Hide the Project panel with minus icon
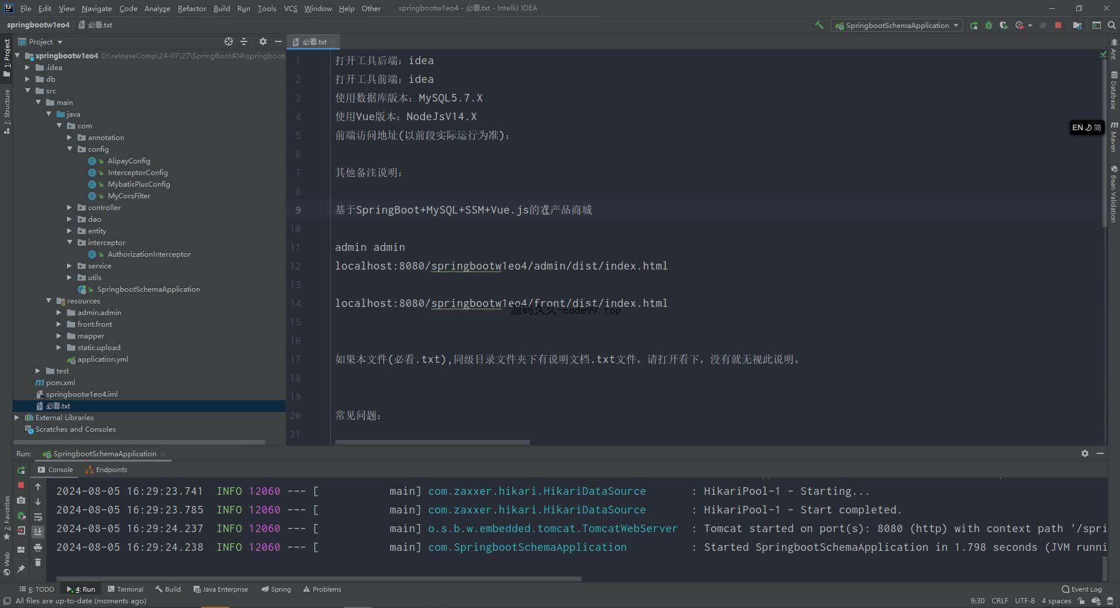 click(278, 41)
